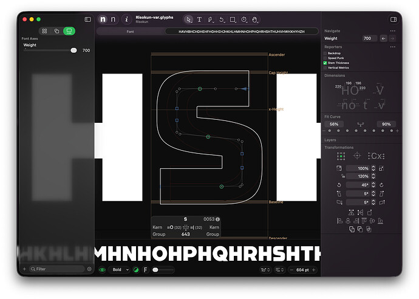Image resolution: width=419 pixels, height=299 pixels.
Task: Click flip horizontal mirror icon
Action: click(x=351, y=213)
